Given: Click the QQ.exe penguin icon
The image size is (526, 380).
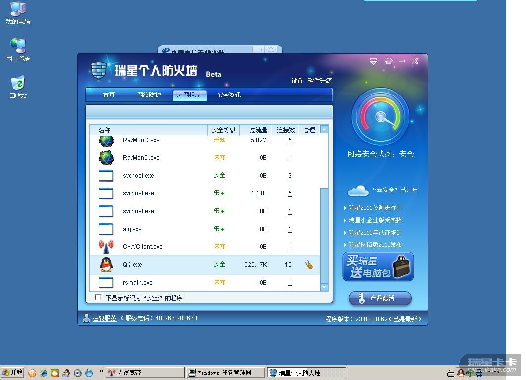Looking at the screenshot, I should click(x=106, y=265).
